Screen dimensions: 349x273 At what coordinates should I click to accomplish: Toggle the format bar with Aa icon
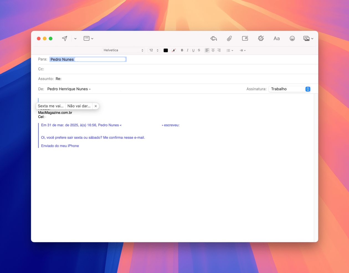(276, 38)
